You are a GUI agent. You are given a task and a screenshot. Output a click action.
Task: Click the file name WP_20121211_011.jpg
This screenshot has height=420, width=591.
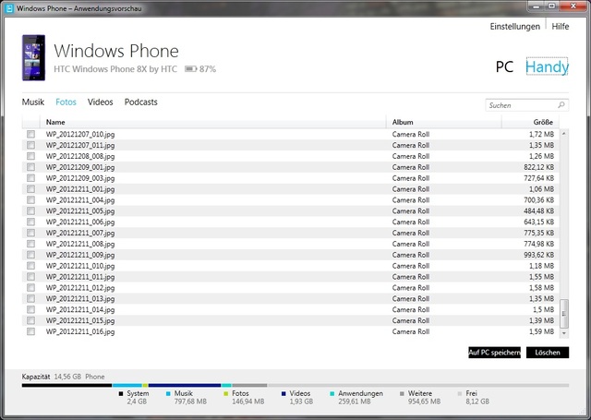click(80, 277)
